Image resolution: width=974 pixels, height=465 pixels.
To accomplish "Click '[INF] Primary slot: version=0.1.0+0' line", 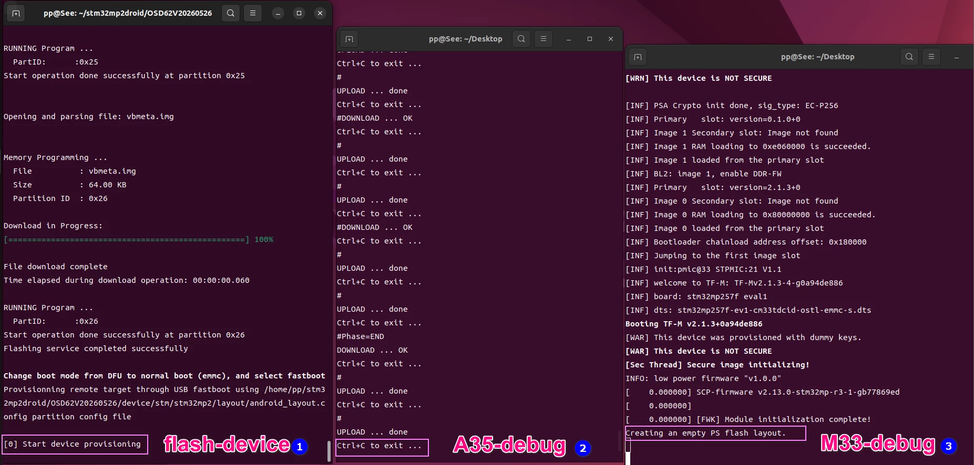I will pos(713,119).
